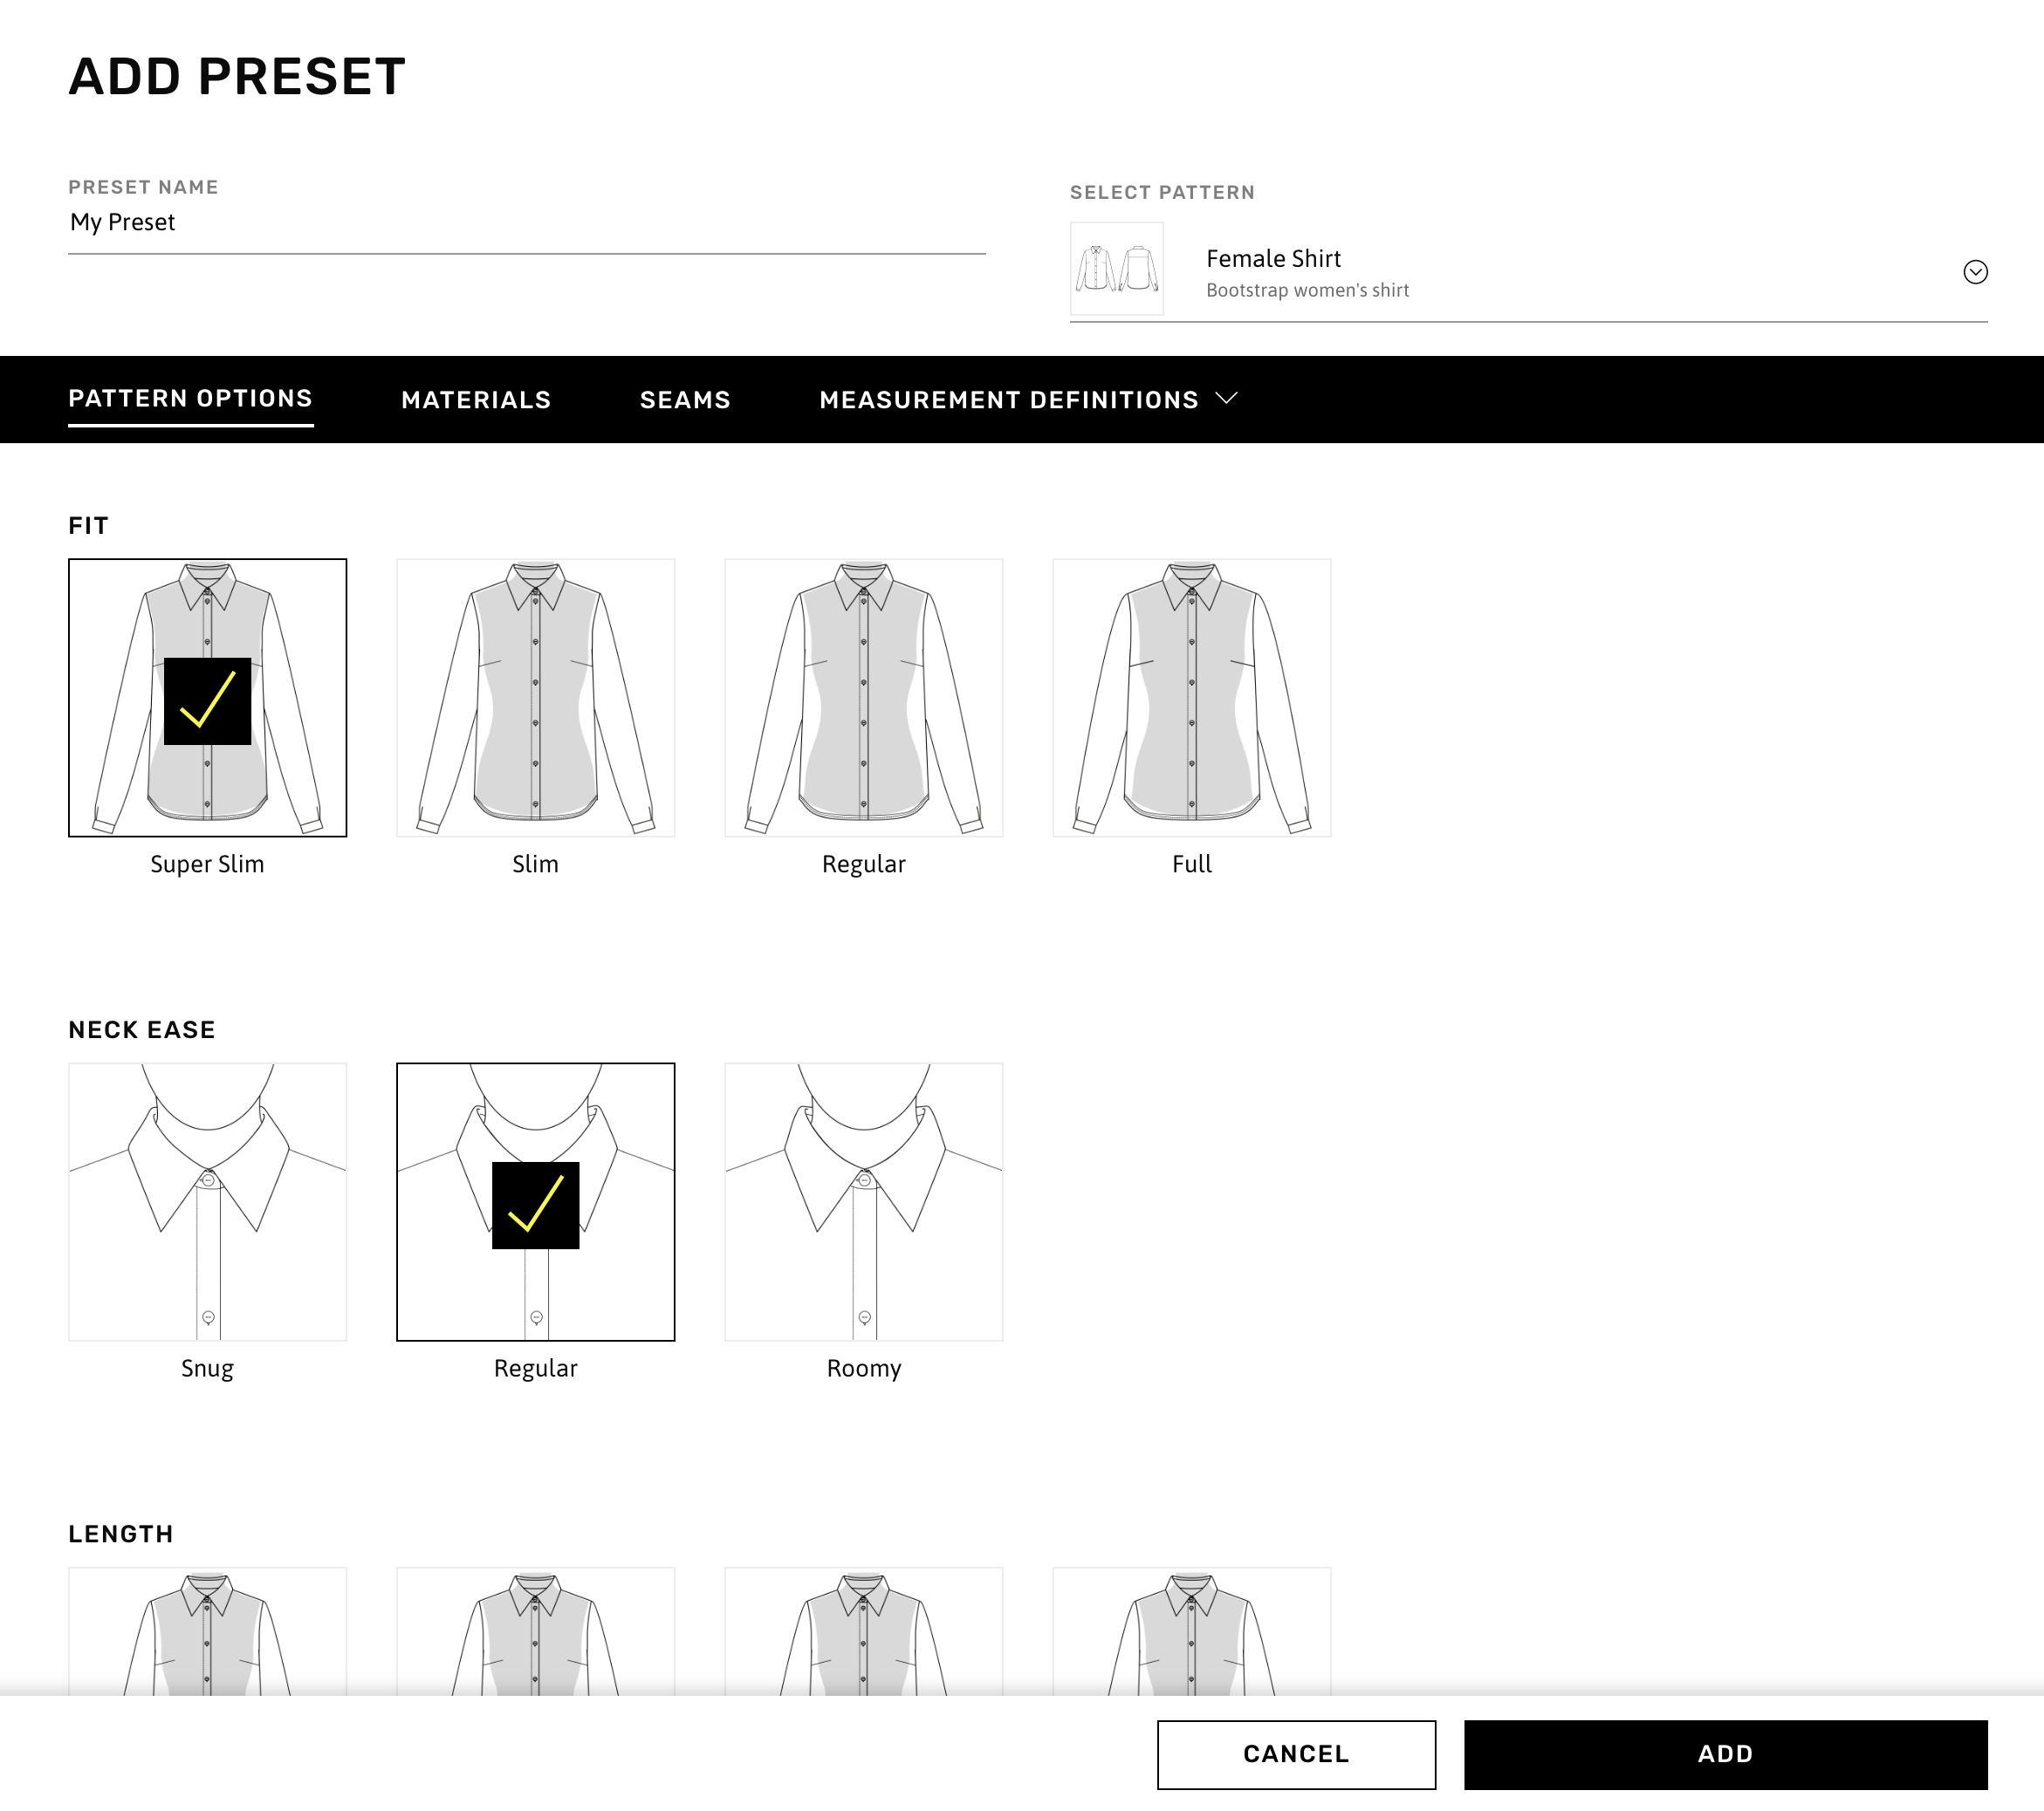The image size is (2044, 1811).
Task: Select the Roomy neck ease icon
Action: point(862,1201)
